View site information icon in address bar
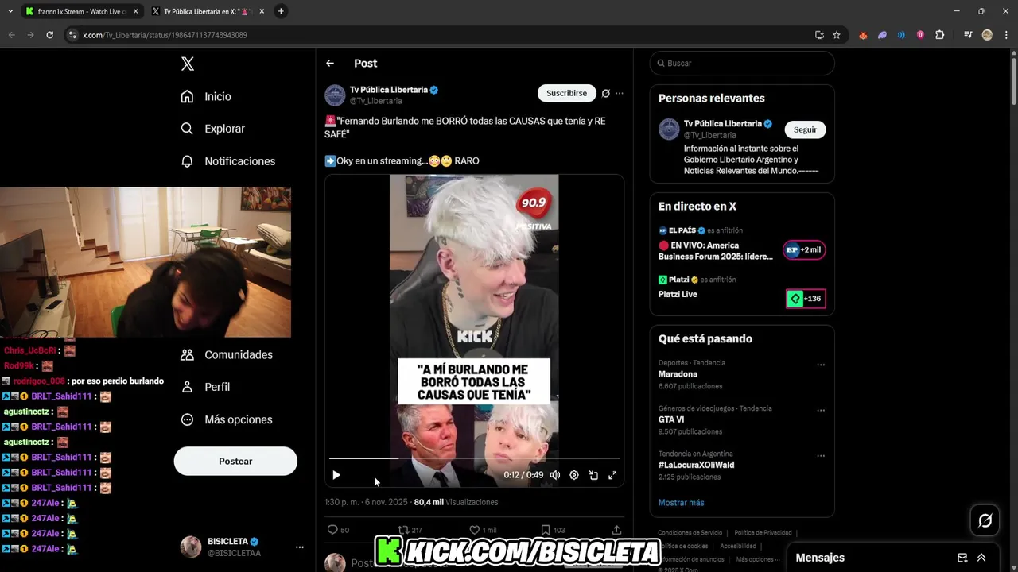1018x572 pixels. point(72,35)
